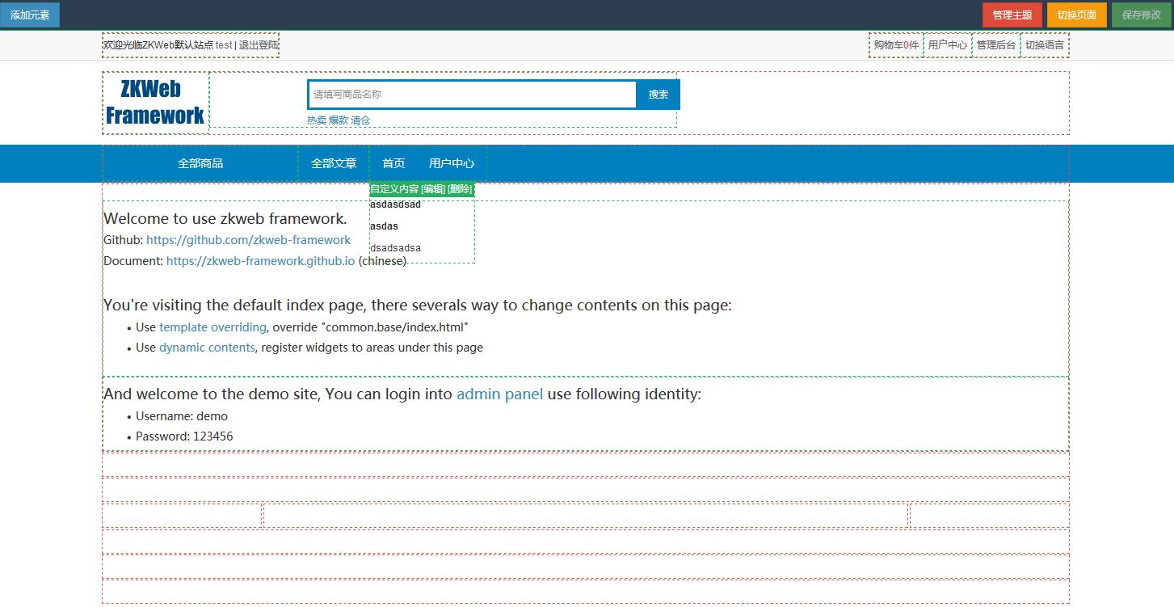The width and height of the screenshot is (1174, 607).
Task: Click the 搜索 search button
Action: pos(659,95)
